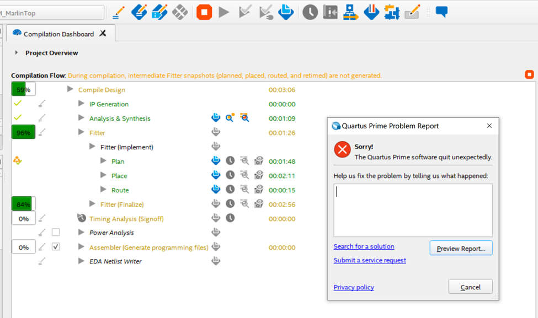Switch to Compilation Dashboard tab
The height and width of the screenshot is (318, 538).
pyautogui.click(x=58, y=34)
